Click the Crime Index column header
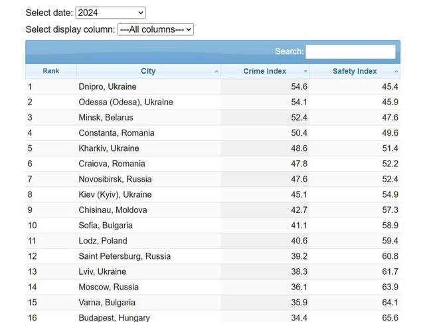Image resolution: width=425 pixels, height=322 pixels. coord(264,71)
